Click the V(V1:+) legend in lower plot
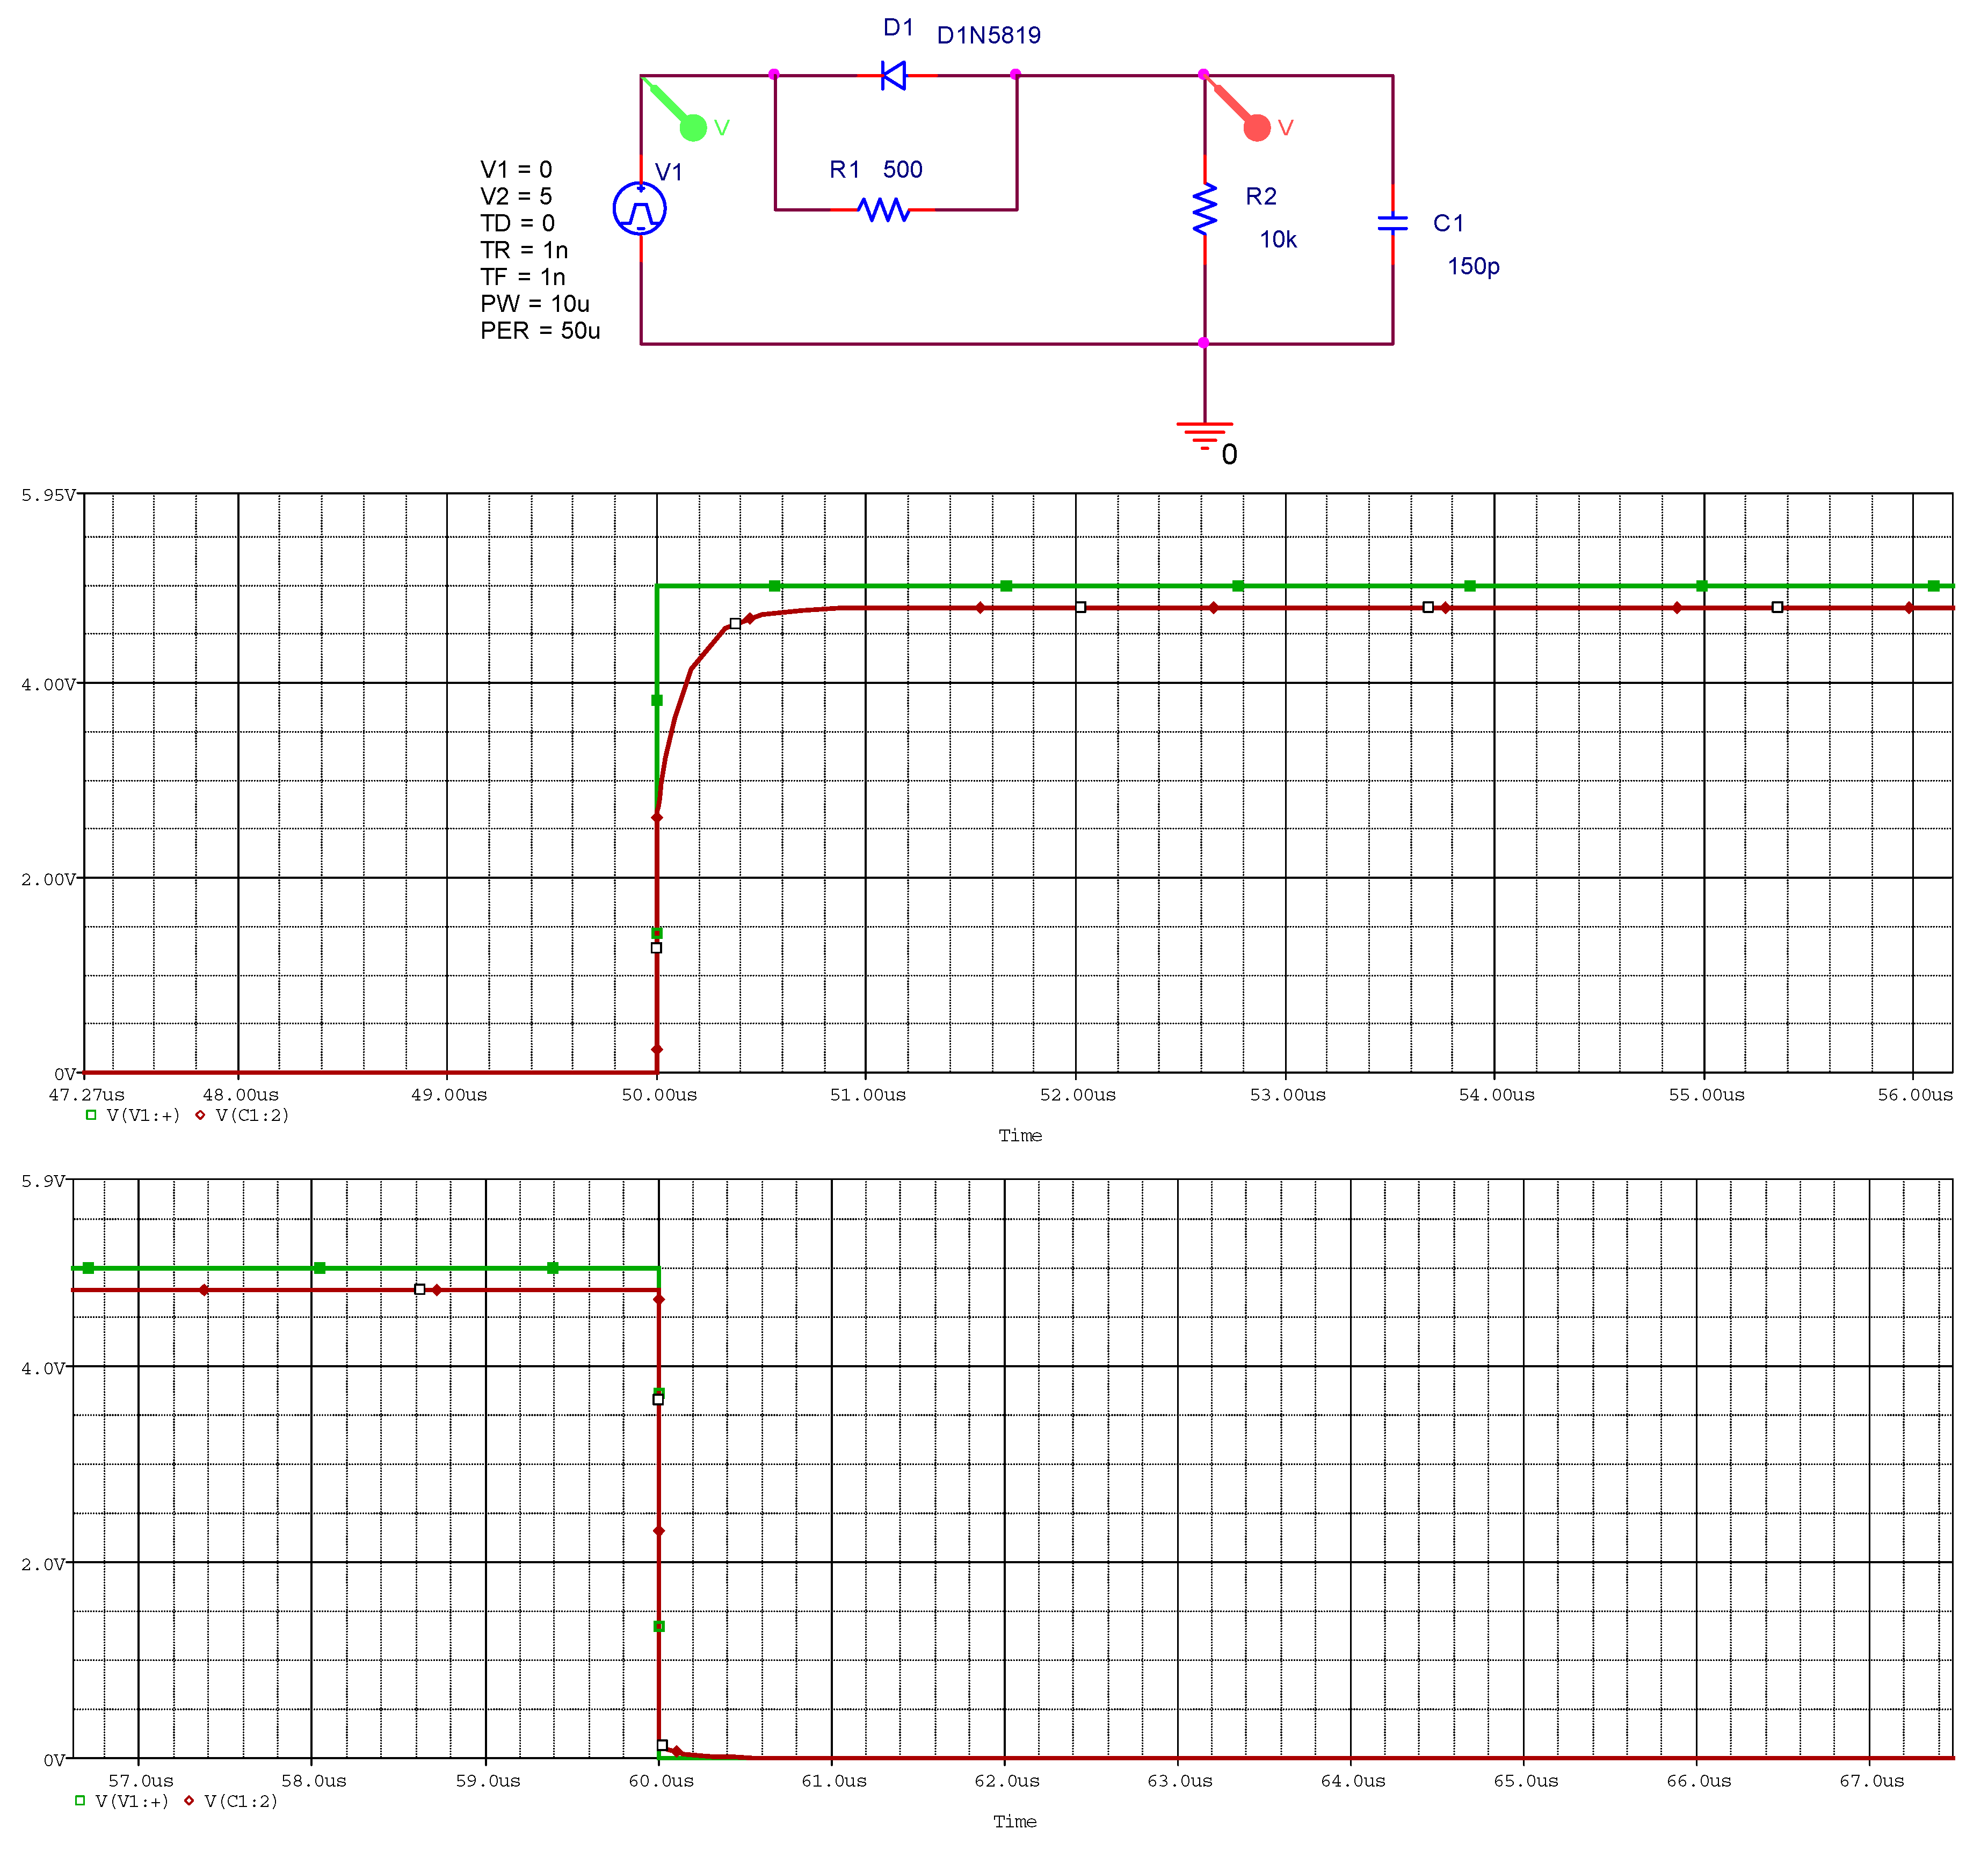The width and height of the screenshot is (1988, 1851). (x=131, y=1801)
